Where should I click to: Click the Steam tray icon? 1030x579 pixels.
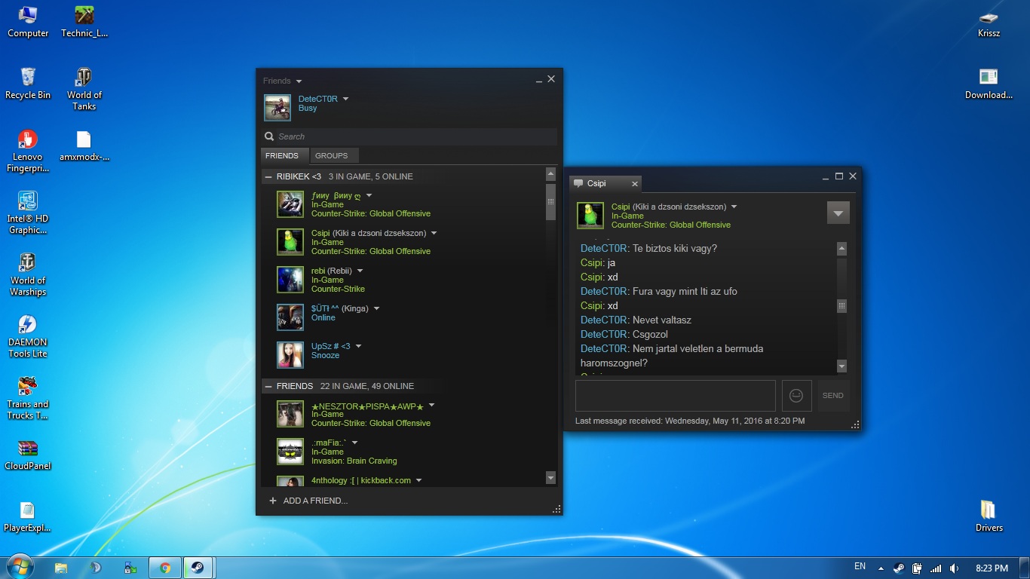pos(899,568)
